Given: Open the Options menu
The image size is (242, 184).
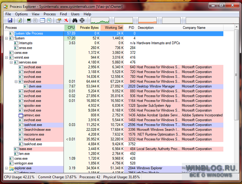Looking at the screenshot, I should (x=21, y=14).
